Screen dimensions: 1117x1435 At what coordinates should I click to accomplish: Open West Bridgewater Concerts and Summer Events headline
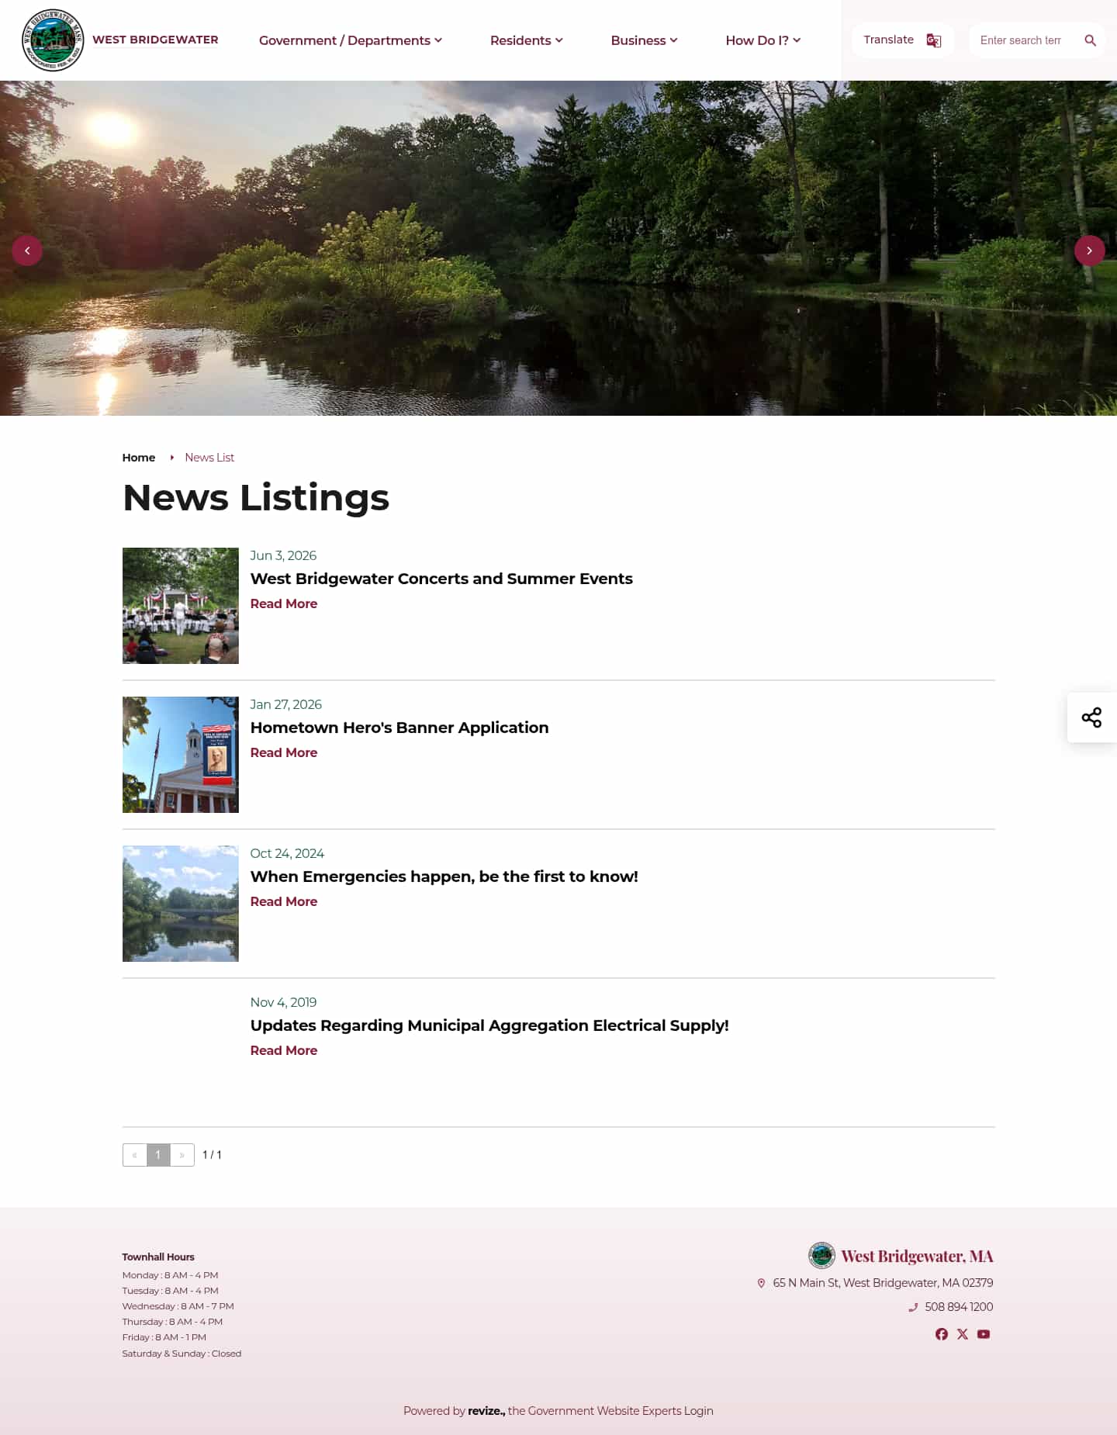pyautogui.click(x=441, y=579)
